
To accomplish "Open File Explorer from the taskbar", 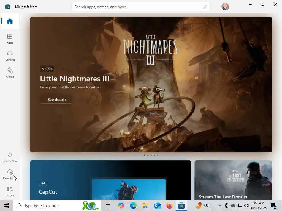I will coord(145,206).
